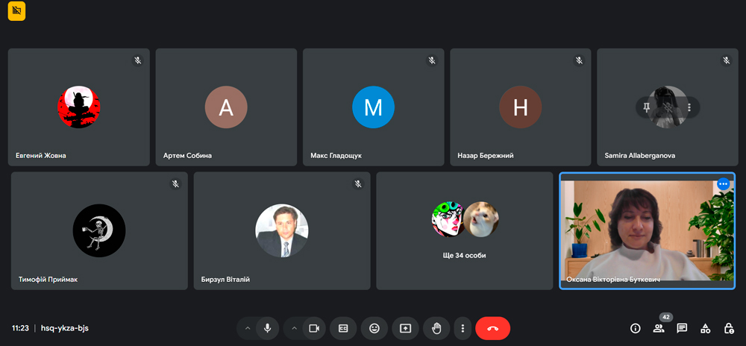The height and width of the screenshot is (346, 746).
Task: Open the chat with everyone panel
Action: point(682,328)
